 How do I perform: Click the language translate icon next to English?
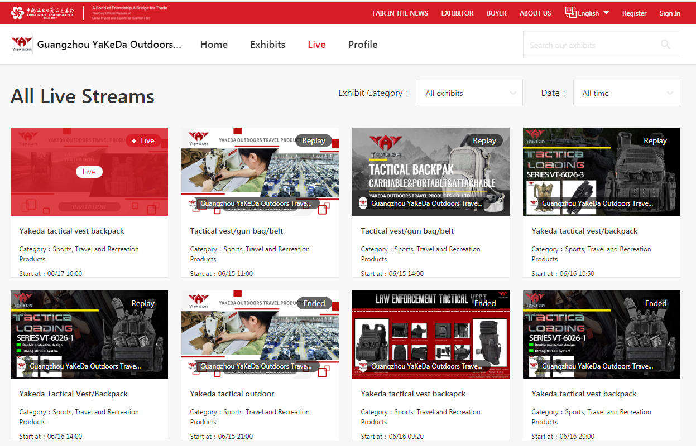coord(570,12)
